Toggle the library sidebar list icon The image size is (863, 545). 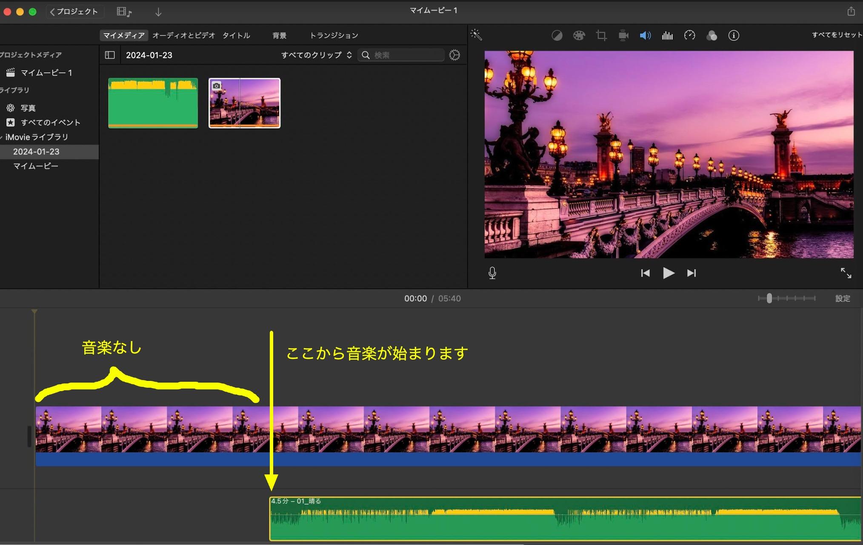[110, 55]
